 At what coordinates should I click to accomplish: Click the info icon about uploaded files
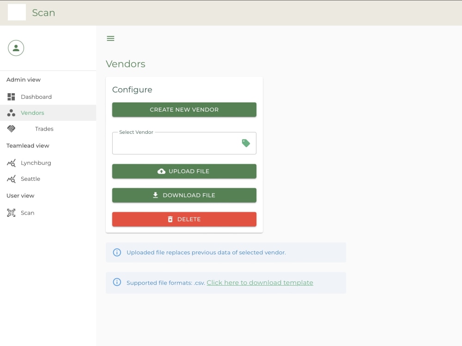pos(117,252)
